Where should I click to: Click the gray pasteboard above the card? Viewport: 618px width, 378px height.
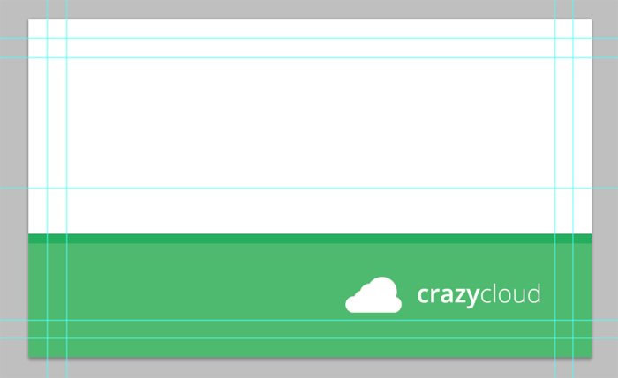(x=309, y=9)
